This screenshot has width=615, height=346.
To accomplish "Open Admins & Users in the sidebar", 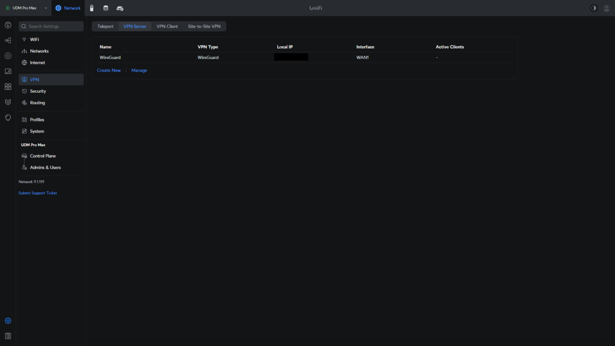I will point(51,167).
